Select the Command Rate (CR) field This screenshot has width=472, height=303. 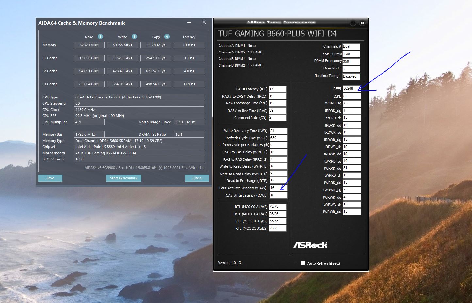point(278,118)
